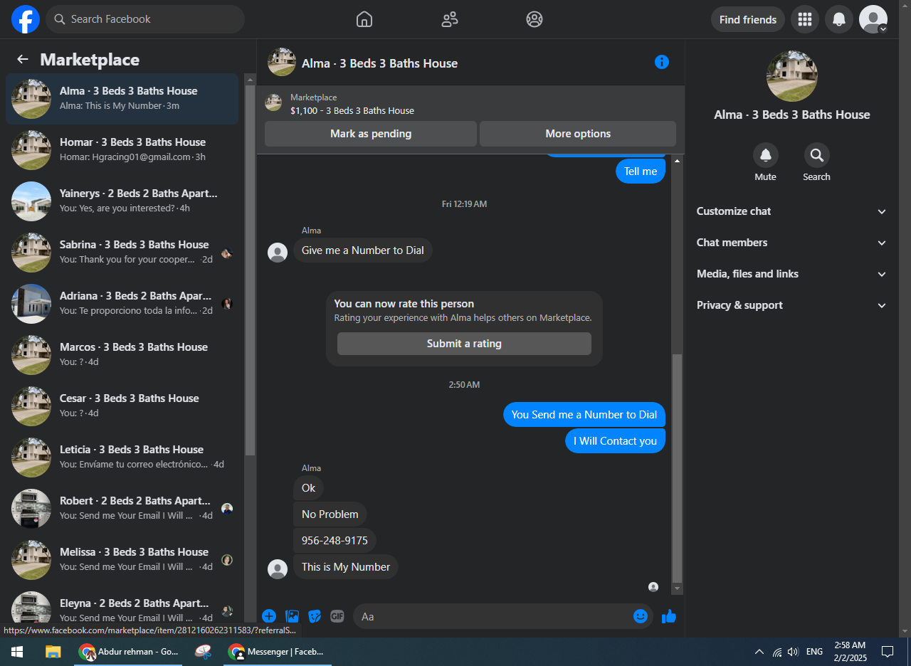Screen dimensions: 911x666
Task: Click the 'I Will Contact you' message
Action: coord(616,441)
